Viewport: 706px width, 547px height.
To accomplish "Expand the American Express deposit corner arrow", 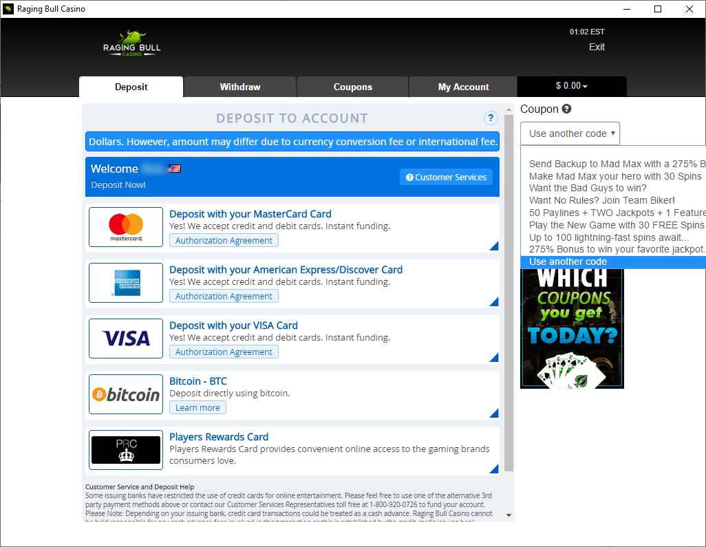I will (x=494, y=301).
